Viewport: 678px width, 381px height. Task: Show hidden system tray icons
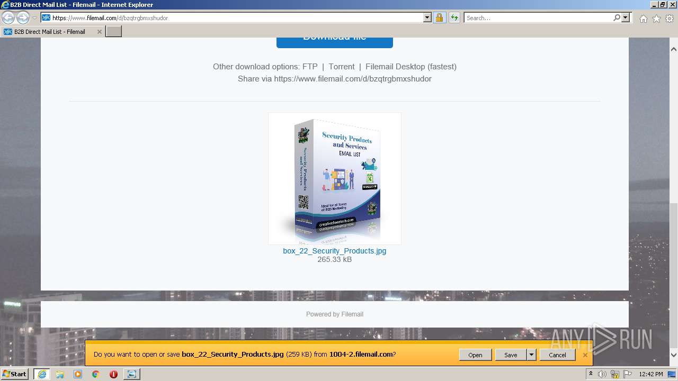[590, 374]
